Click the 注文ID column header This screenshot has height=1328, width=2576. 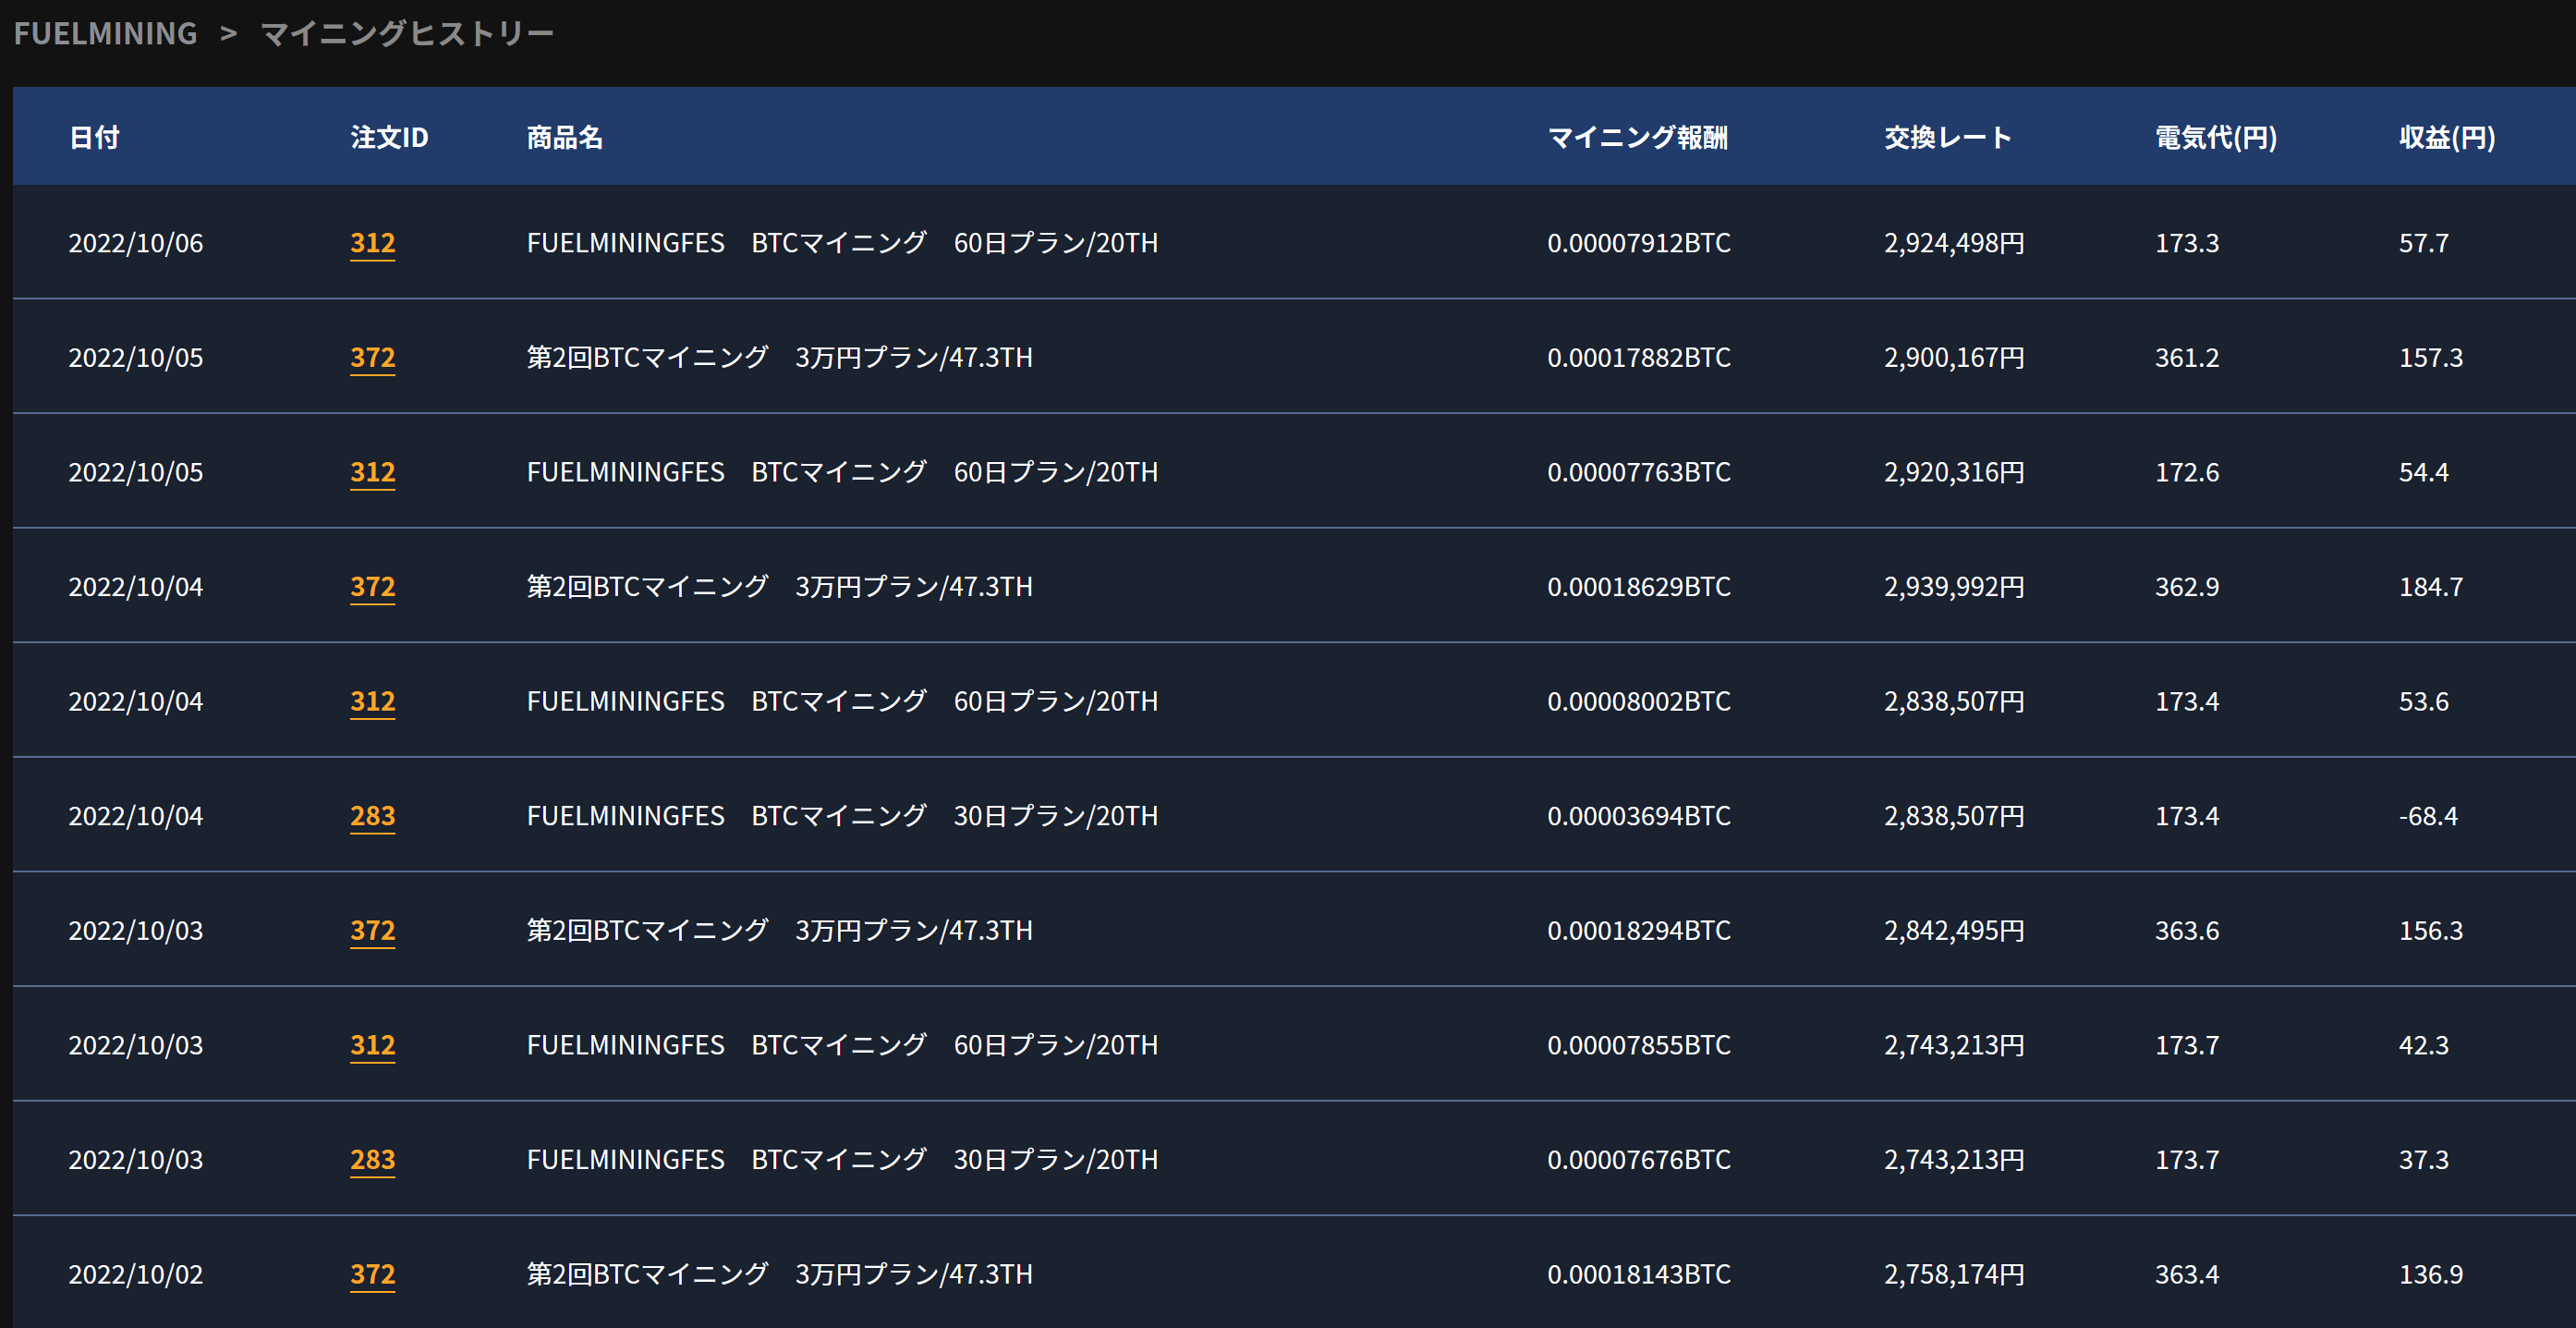pyautogui.click(x=389, y=137)
